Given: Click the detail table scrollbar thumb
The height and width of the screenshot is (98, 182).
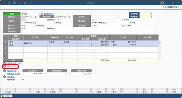Looking at the screenshot, I should tap(160, 44).
